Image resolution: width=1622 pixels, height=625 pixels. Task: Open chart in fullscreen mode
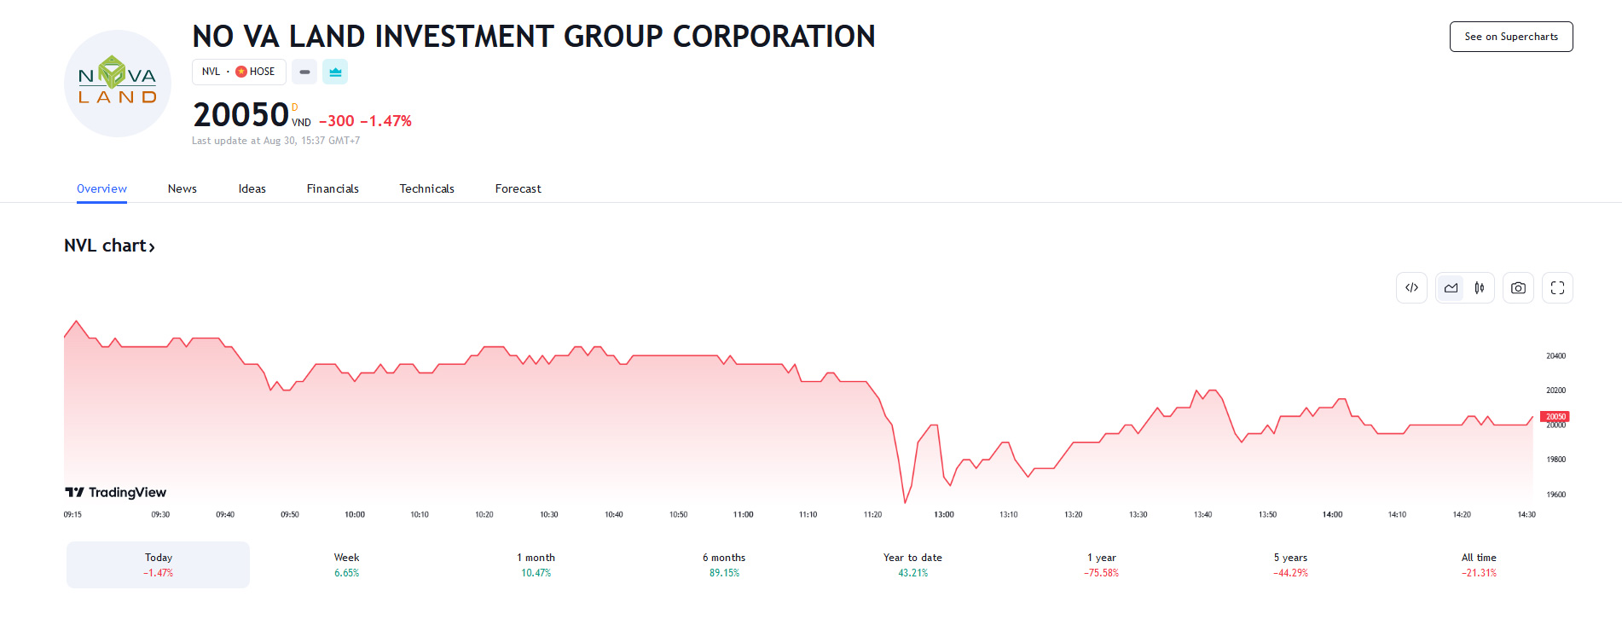1557,288
